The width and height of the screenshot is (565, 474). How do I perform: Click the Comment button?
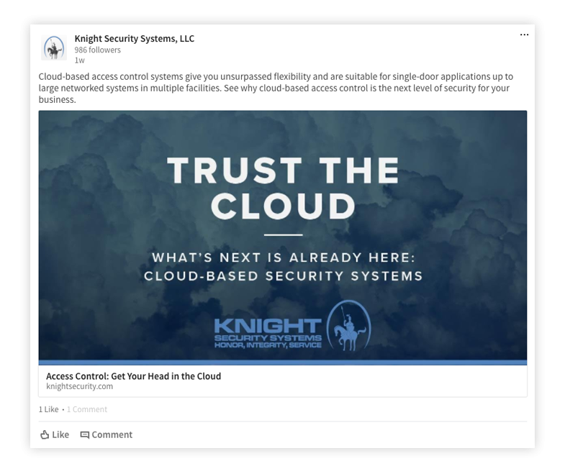107,434
